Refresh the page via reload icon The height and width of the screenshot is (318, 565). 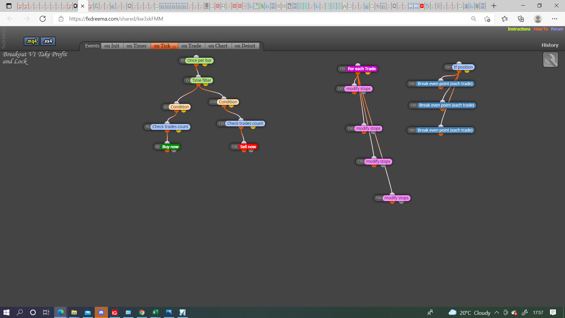(43, 19)
